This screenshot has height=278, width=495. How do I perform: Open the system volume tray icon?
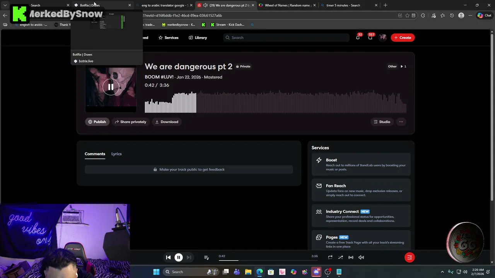465,272
